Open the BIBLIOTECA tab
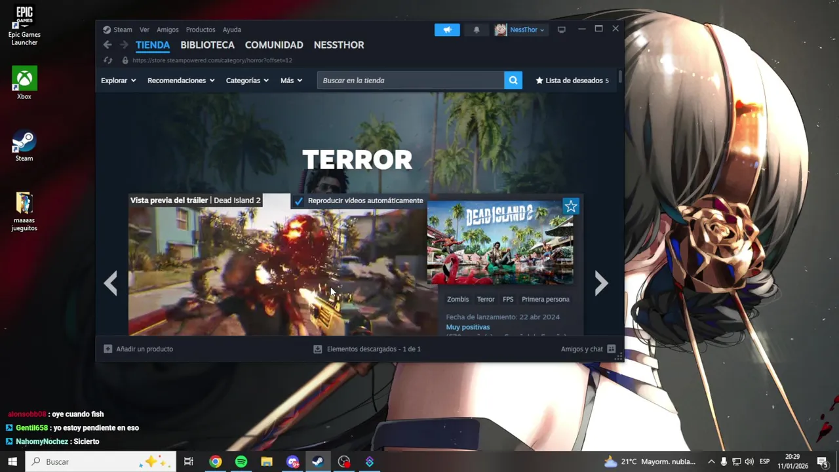 207,45
